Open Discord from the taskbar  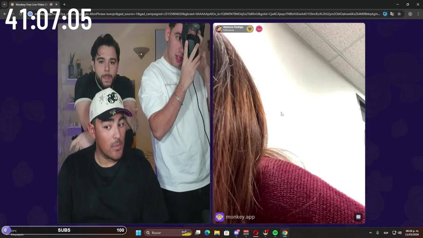[236, 233]
